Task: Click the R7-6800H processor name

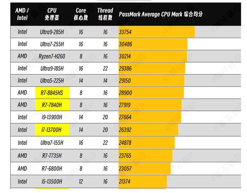Action: 51,168
